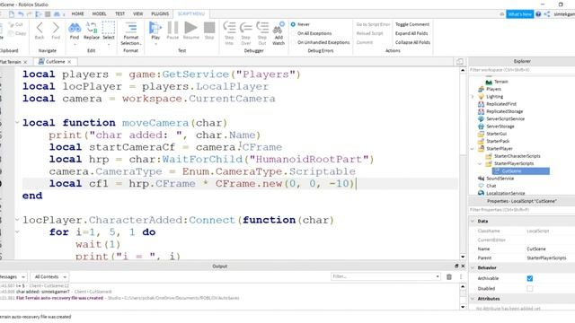
Task: Uncheck the Archivable checkbox
Action: tap(530, 278)
